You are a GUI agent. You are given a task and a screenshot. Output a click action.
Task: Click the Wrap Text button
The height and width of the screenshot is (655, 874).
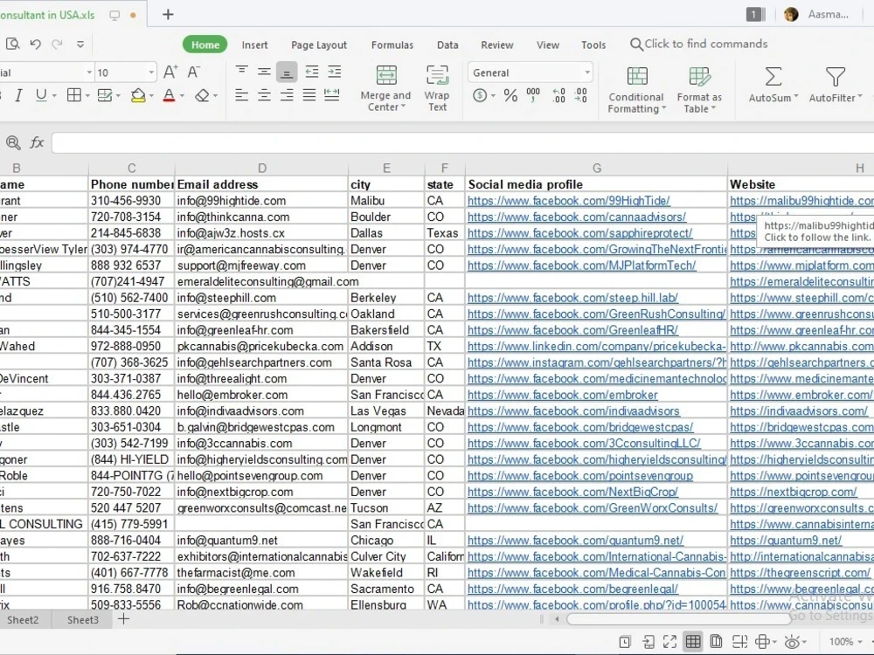437,88
